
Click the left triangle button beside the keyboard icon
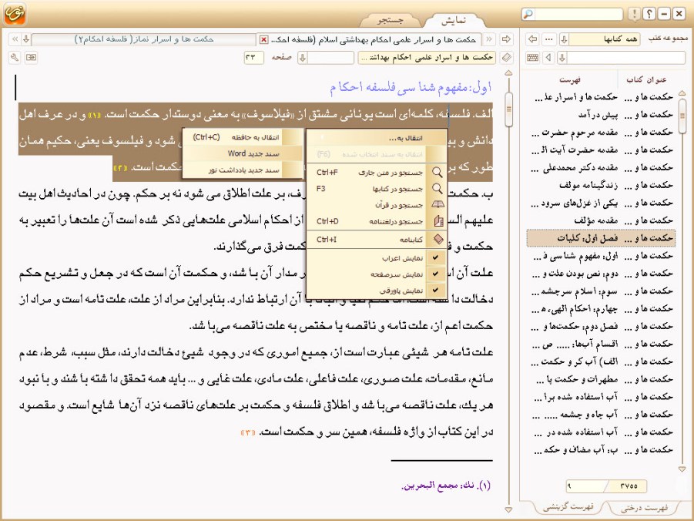[549, 58]
